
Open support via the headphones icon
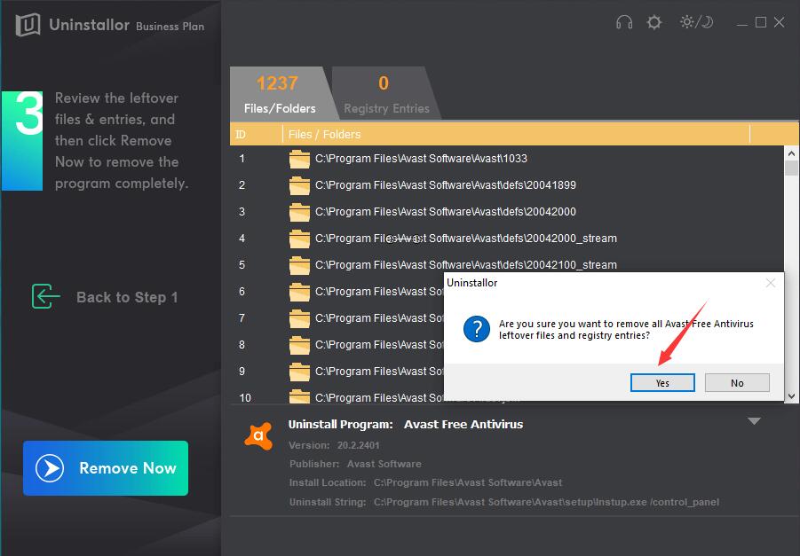coord(624,22)
